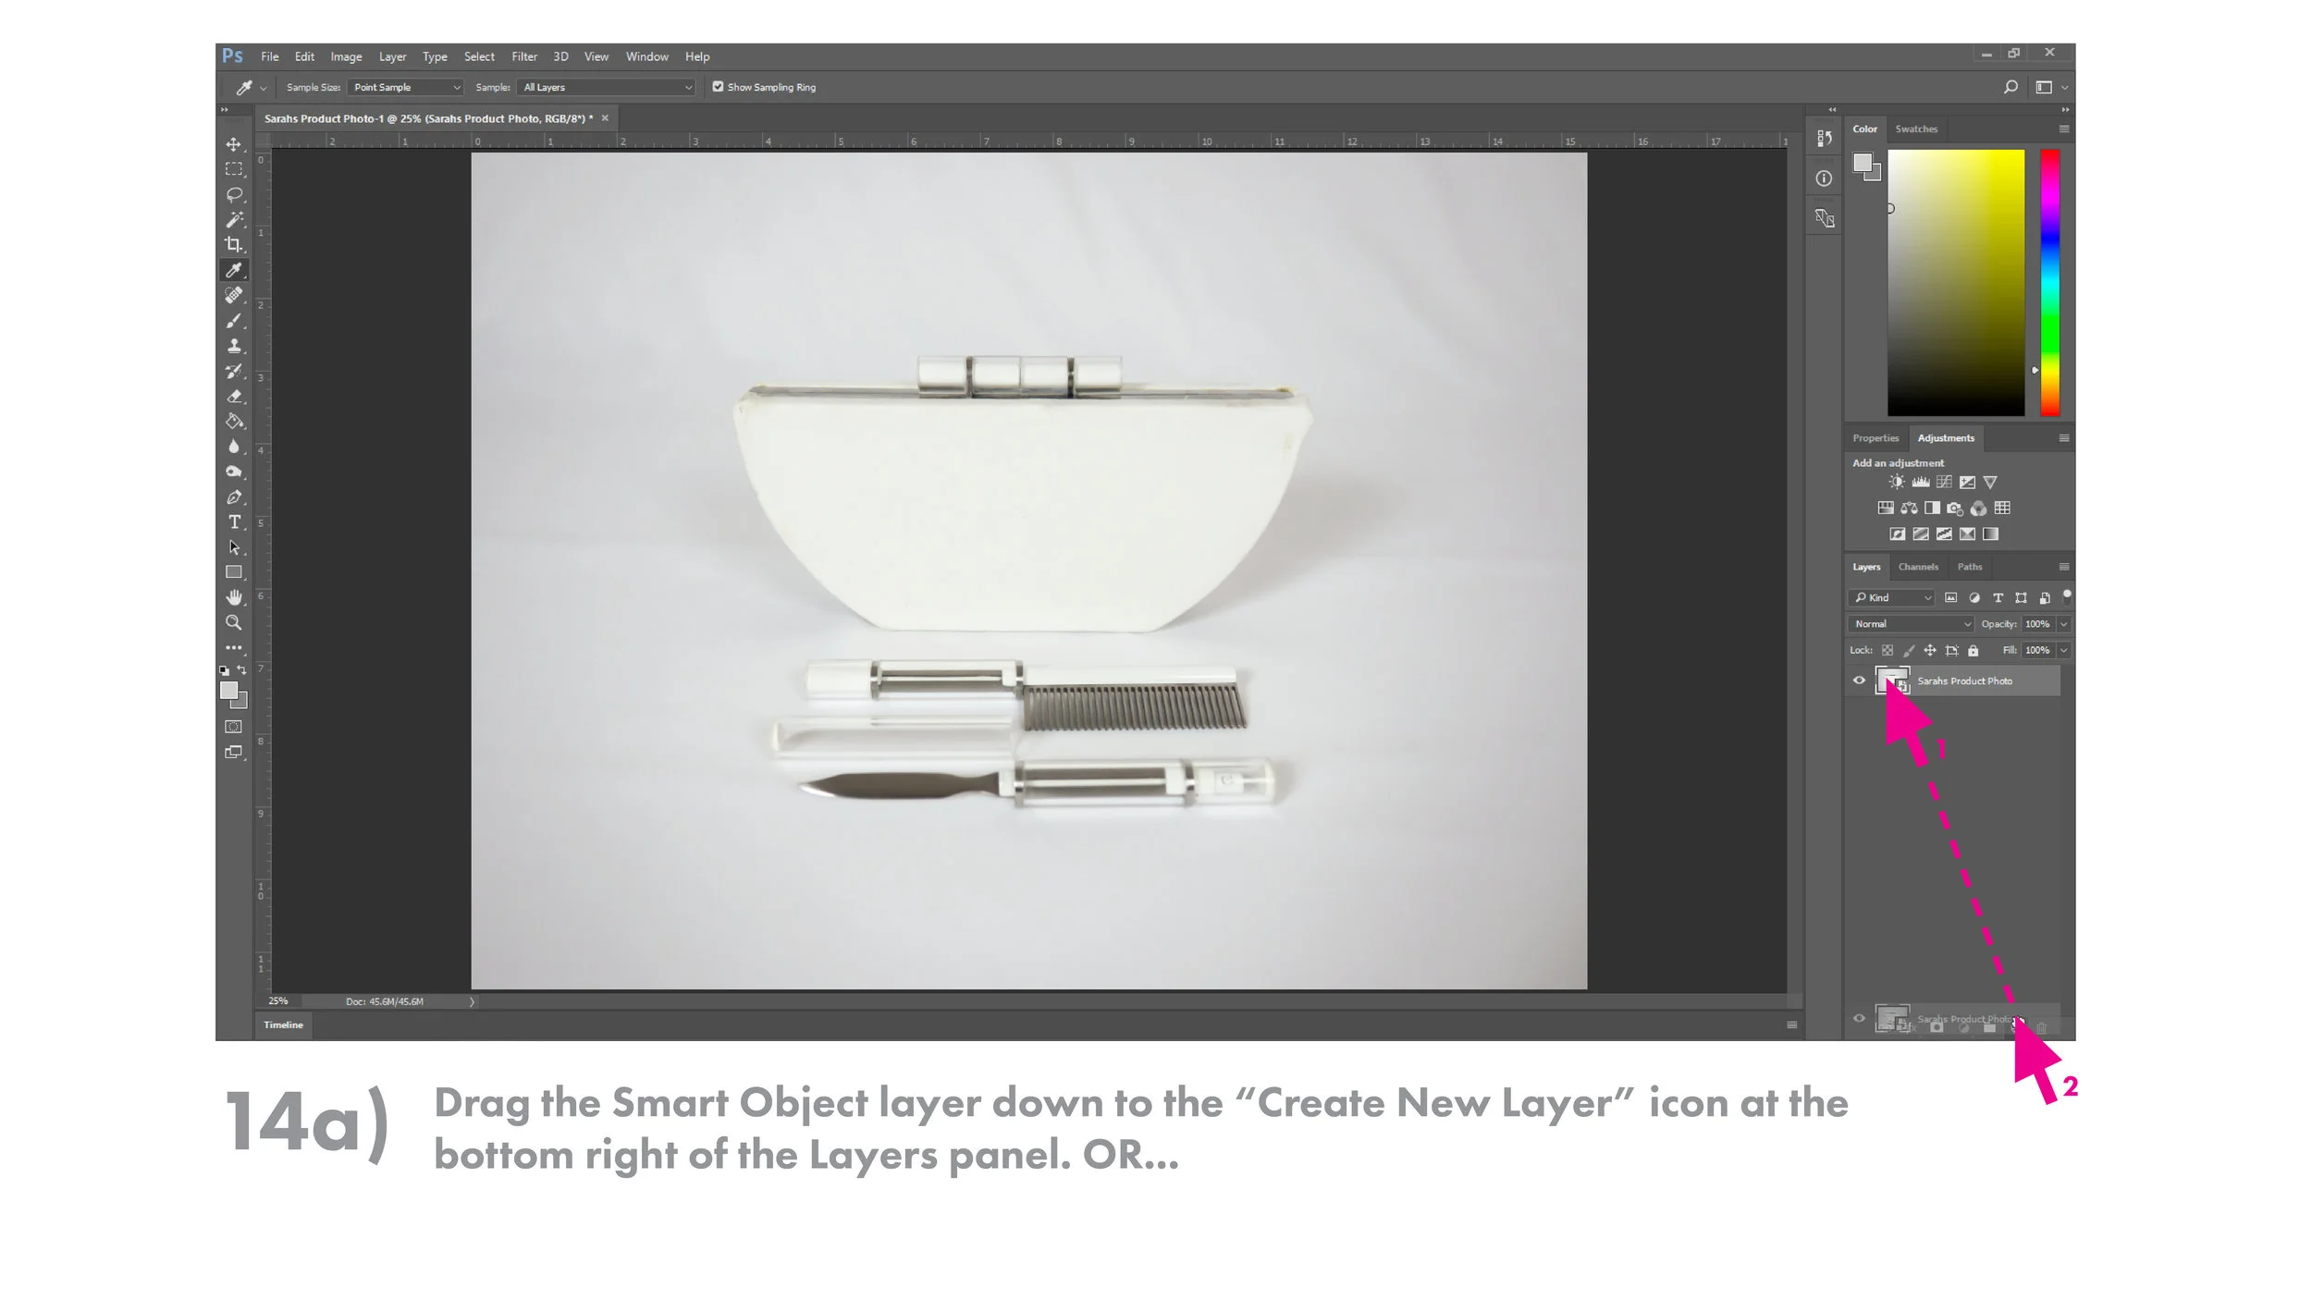Open the Adjustments panel flyout menu

tap(2063, 438)
